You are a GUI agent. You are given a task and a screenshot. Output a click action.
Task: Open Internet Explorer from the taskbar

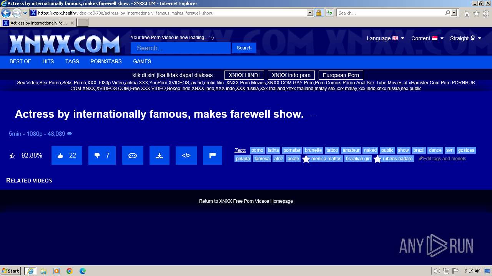point(30,271)
